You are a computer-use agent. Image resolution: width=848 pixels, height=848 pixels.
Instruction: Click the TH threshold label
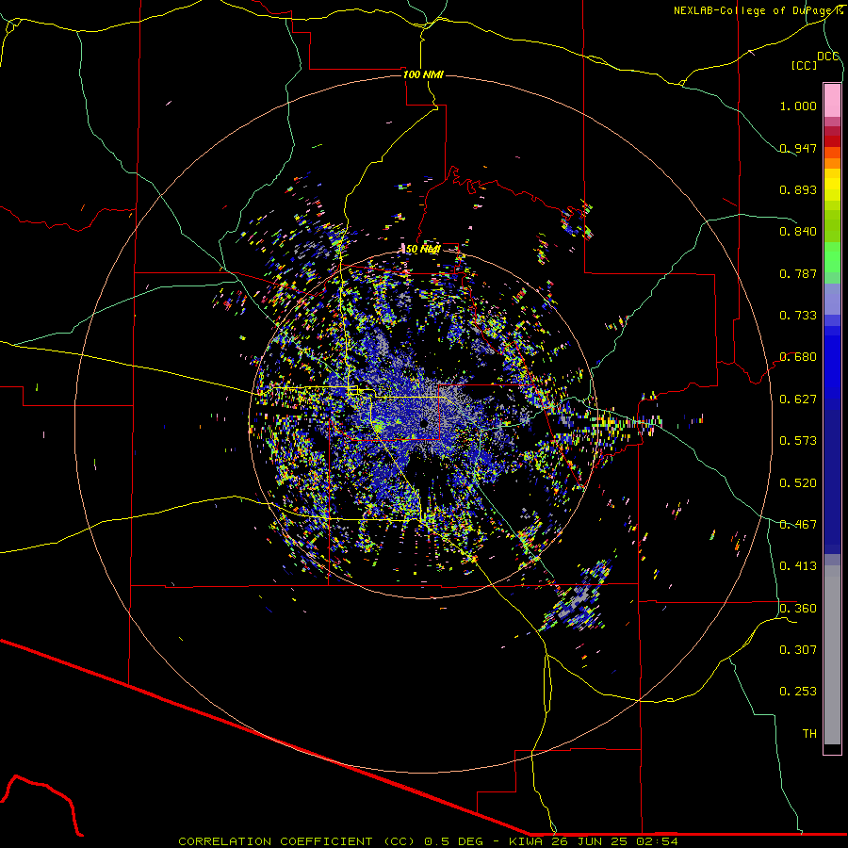point(809,734)
